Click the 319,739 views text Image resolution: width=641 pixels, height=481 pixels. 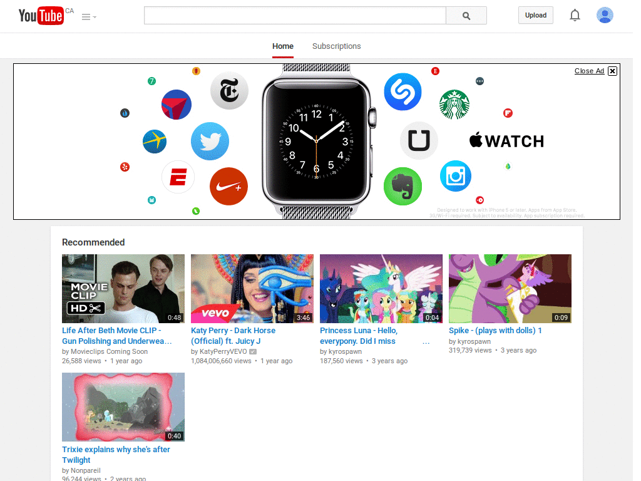(x=470, y=351)
